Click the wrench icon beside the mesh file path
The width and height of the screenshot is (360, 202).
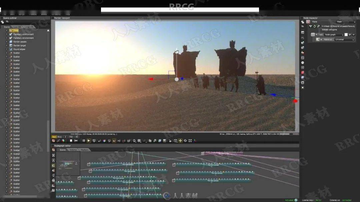click(x=318, y=26)
